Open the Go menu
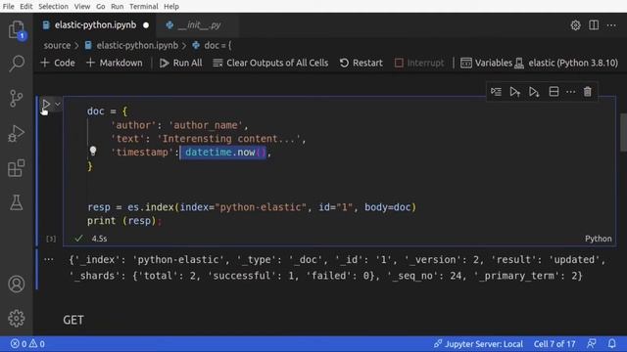 tap(100, 7)
